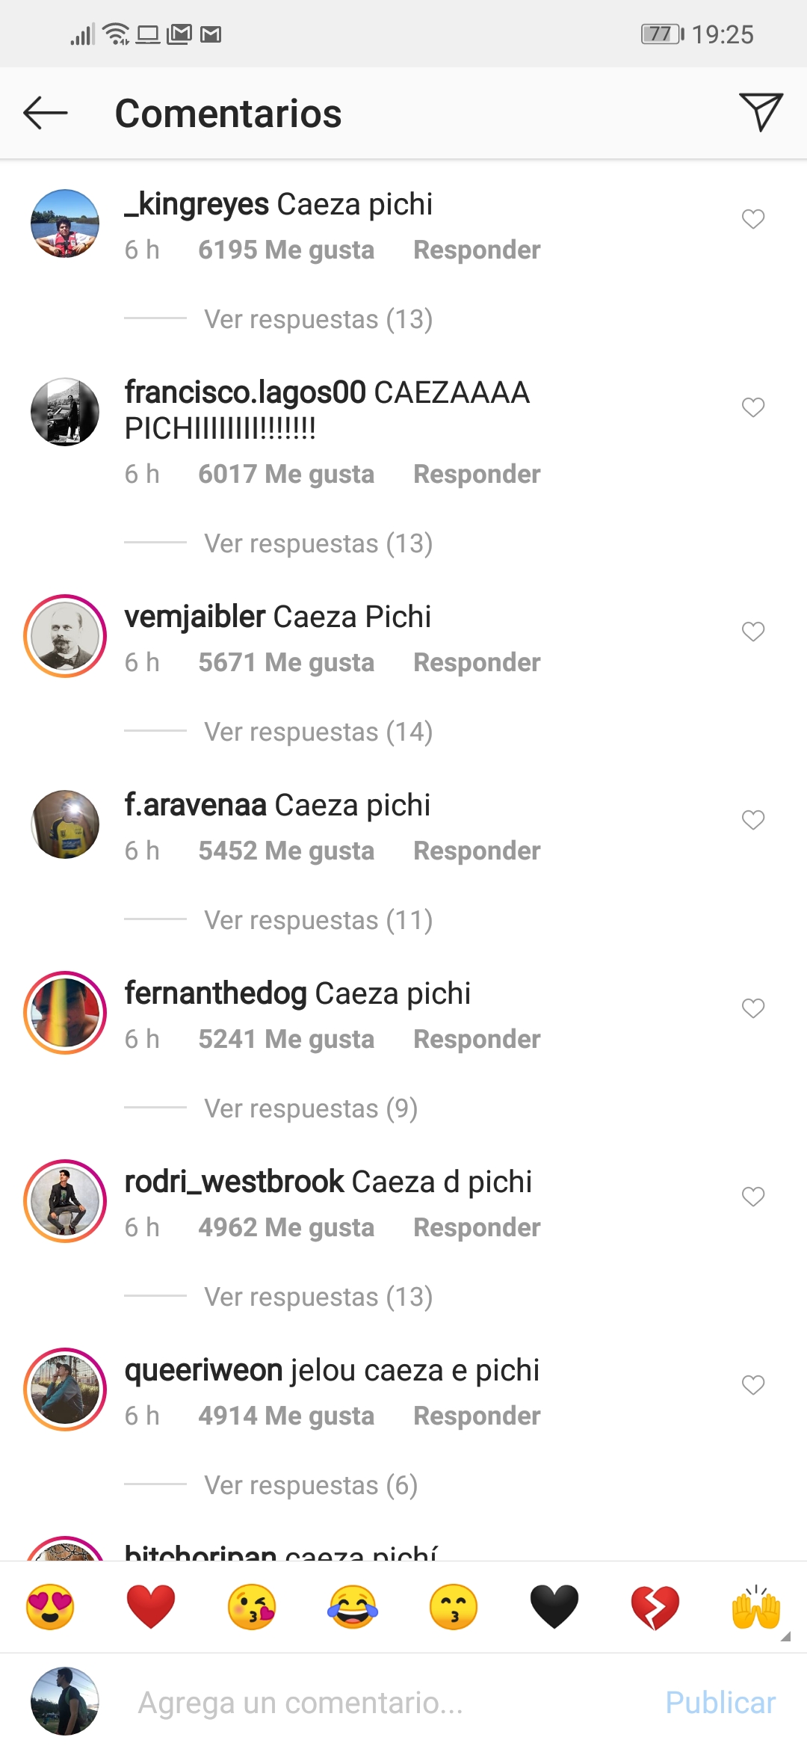View likes on f.aravenaa's comment
Image resolution: width=807 pixels, height=1749 pixels.
286,851
